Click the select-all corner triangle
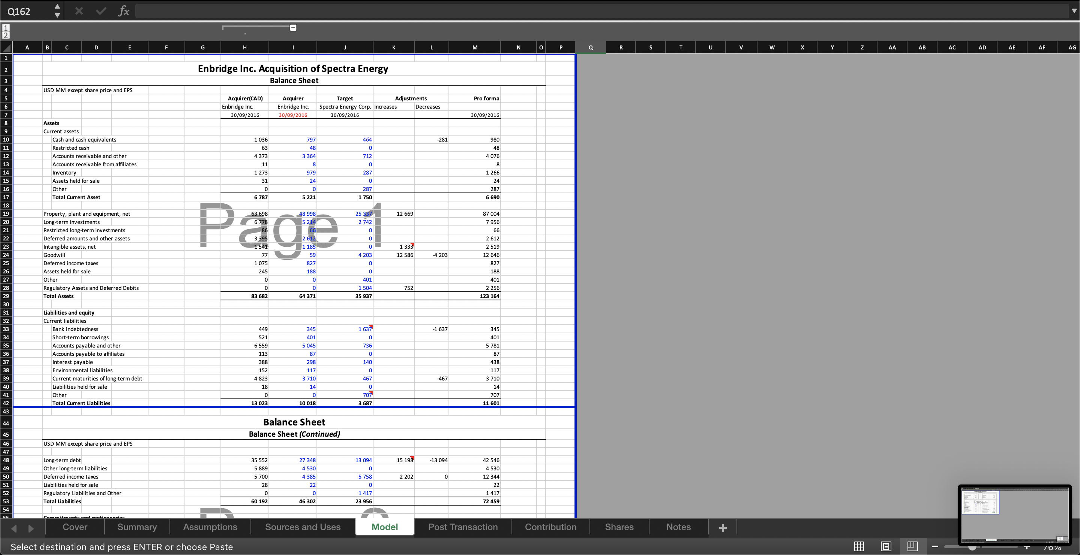Image resolution: width=1080 pixels, height=555 pixels. click(6, 47)
